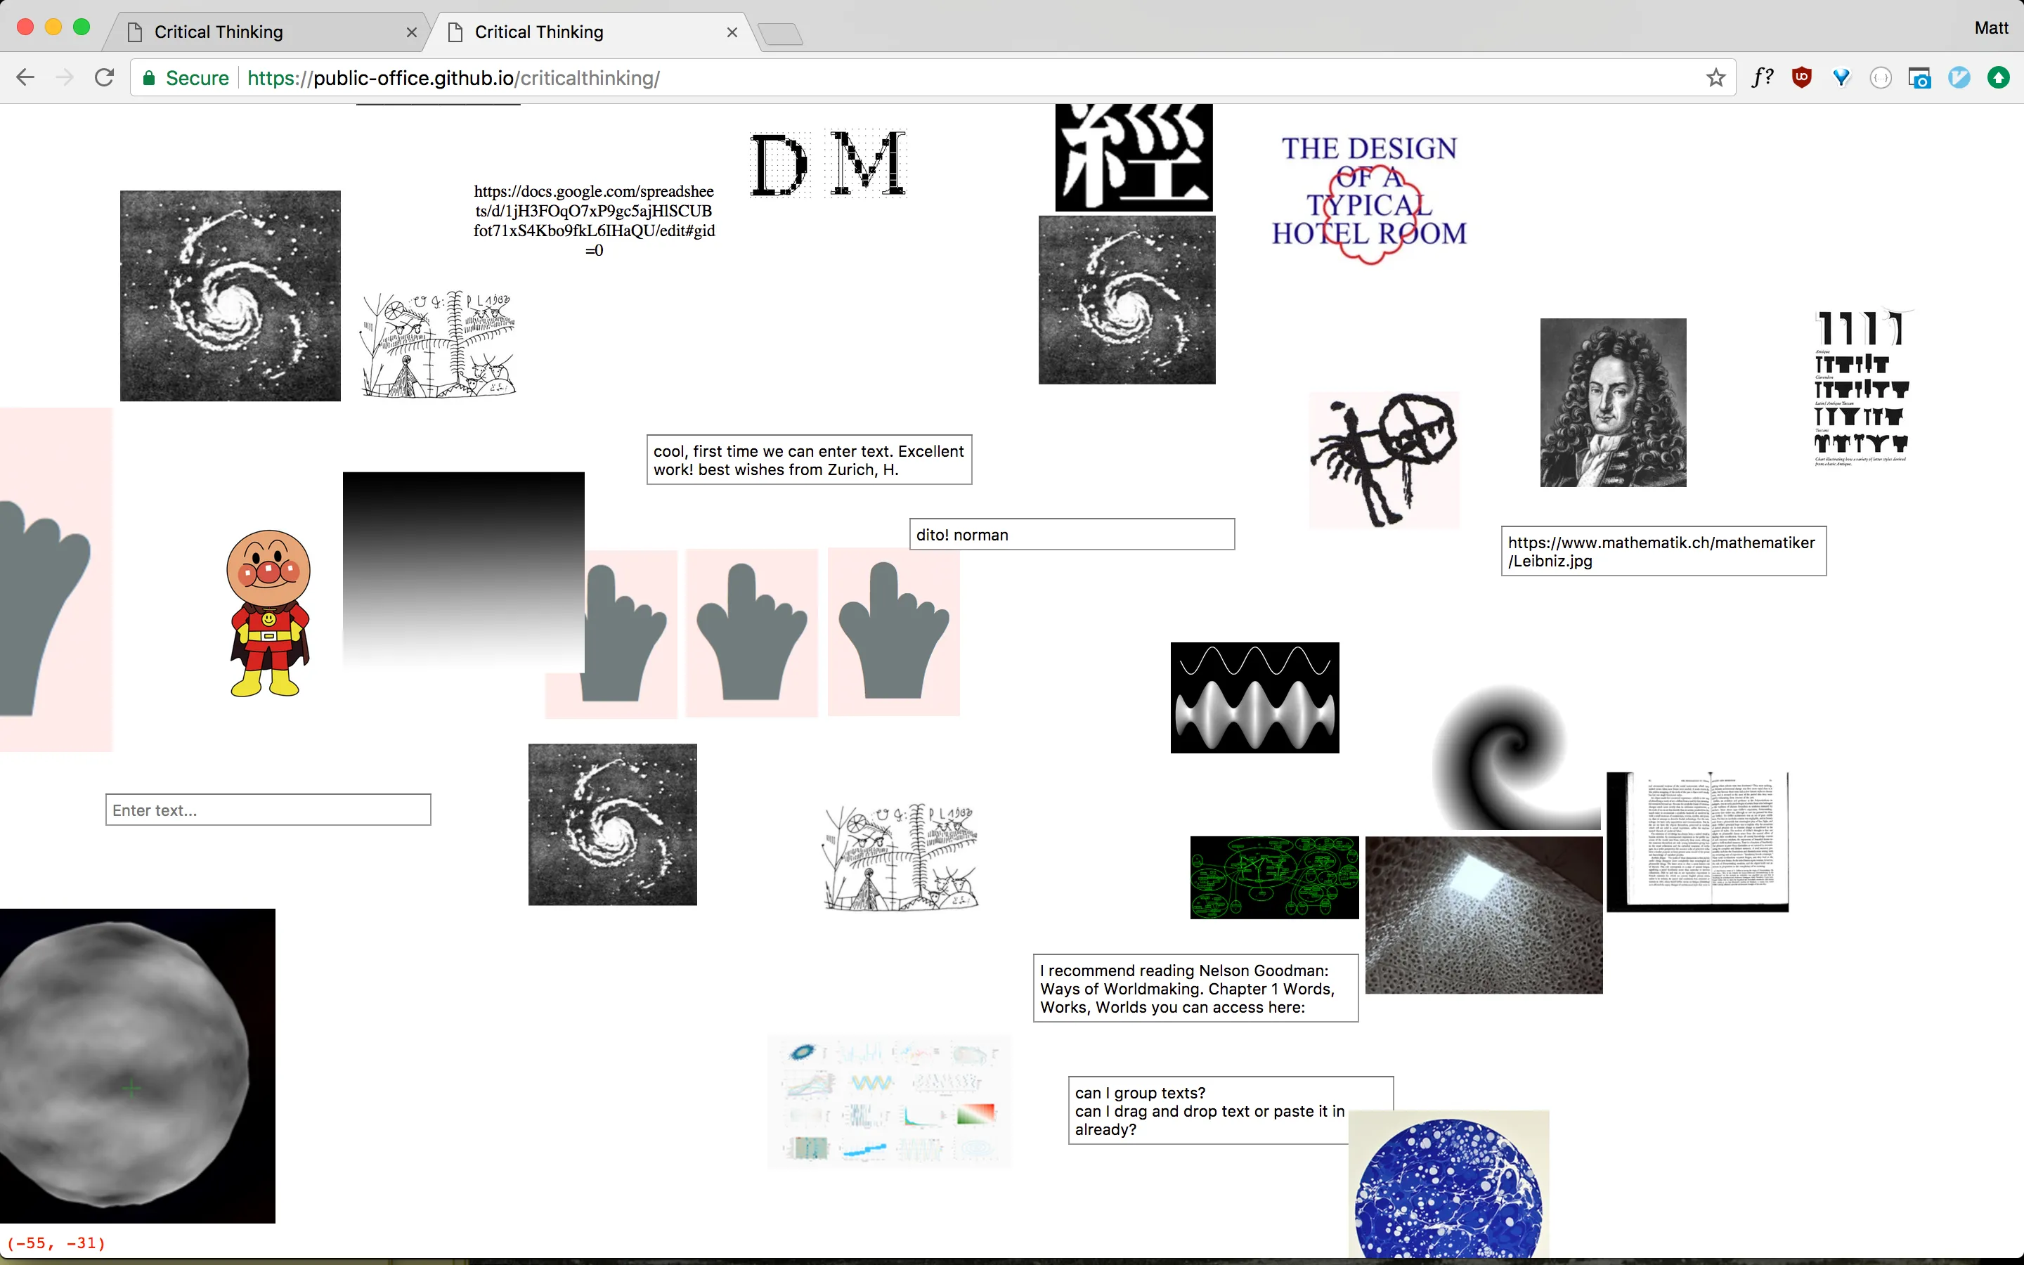Switch to the first Critical Thinking tab
The width and height of the screenshot is (2024, 1265).
(268, 32)
